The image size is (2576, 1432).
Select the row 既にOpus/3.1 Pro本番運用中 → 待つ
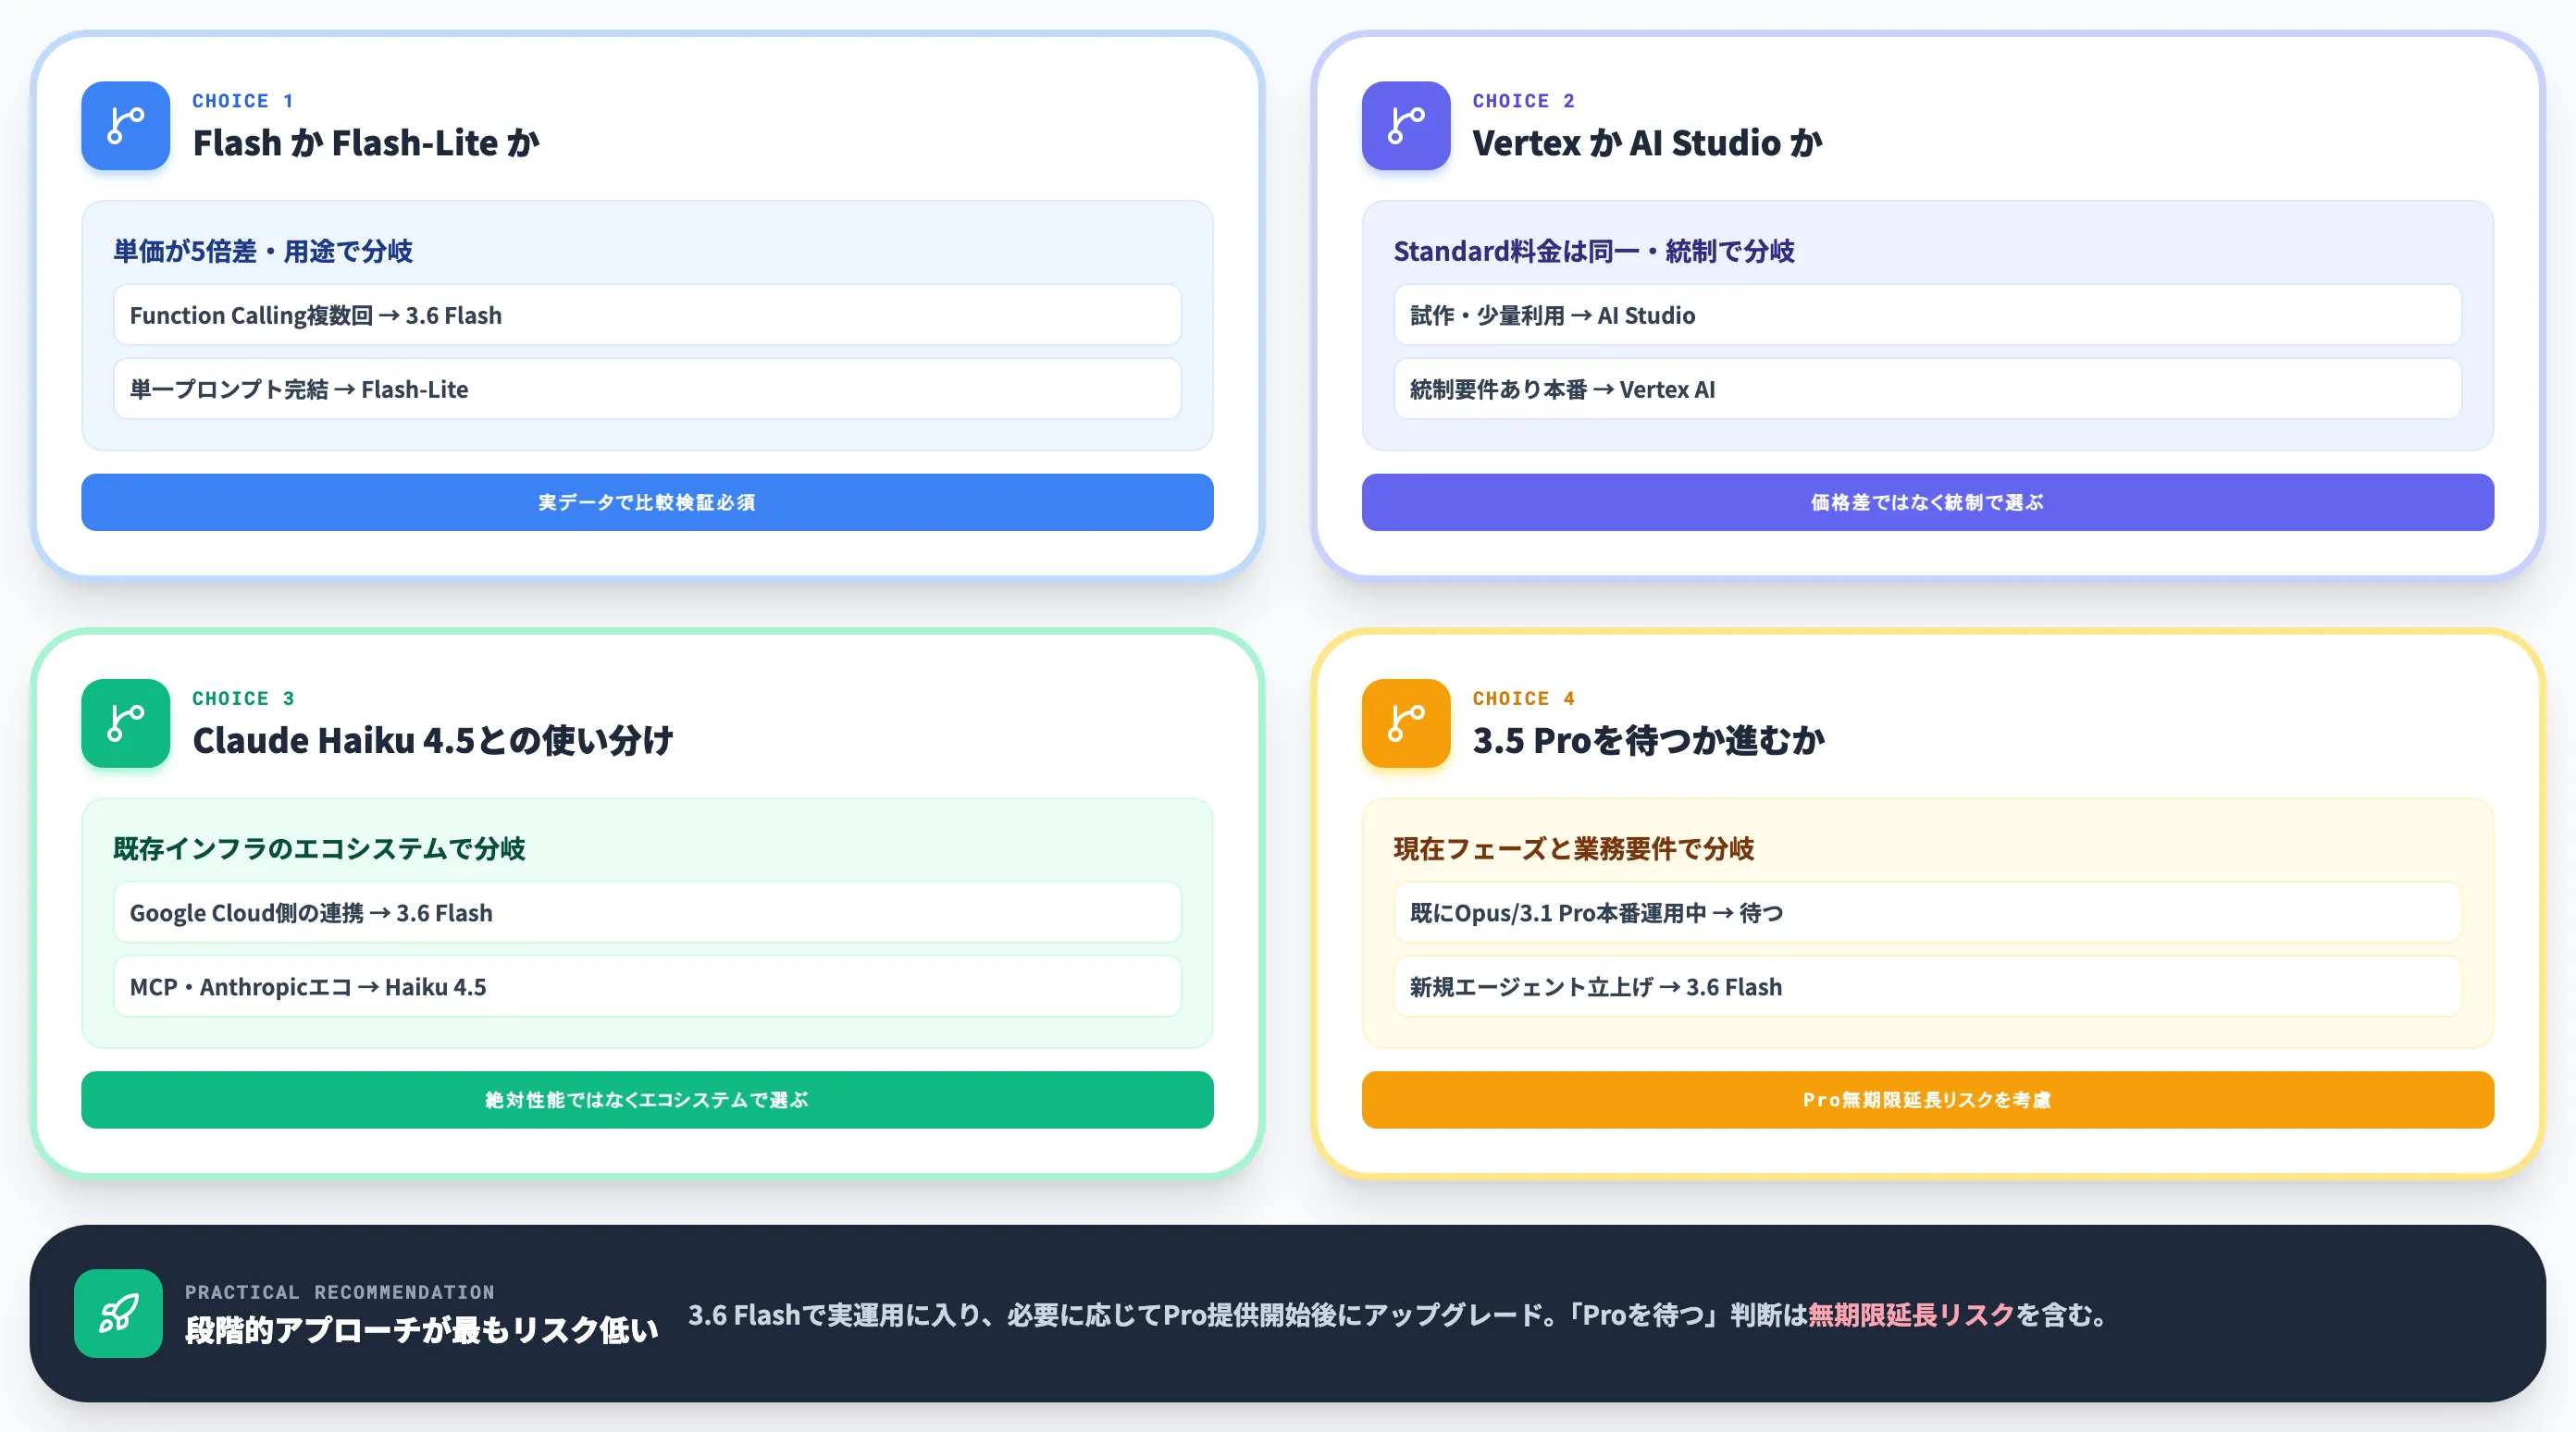coord(1927,912)
